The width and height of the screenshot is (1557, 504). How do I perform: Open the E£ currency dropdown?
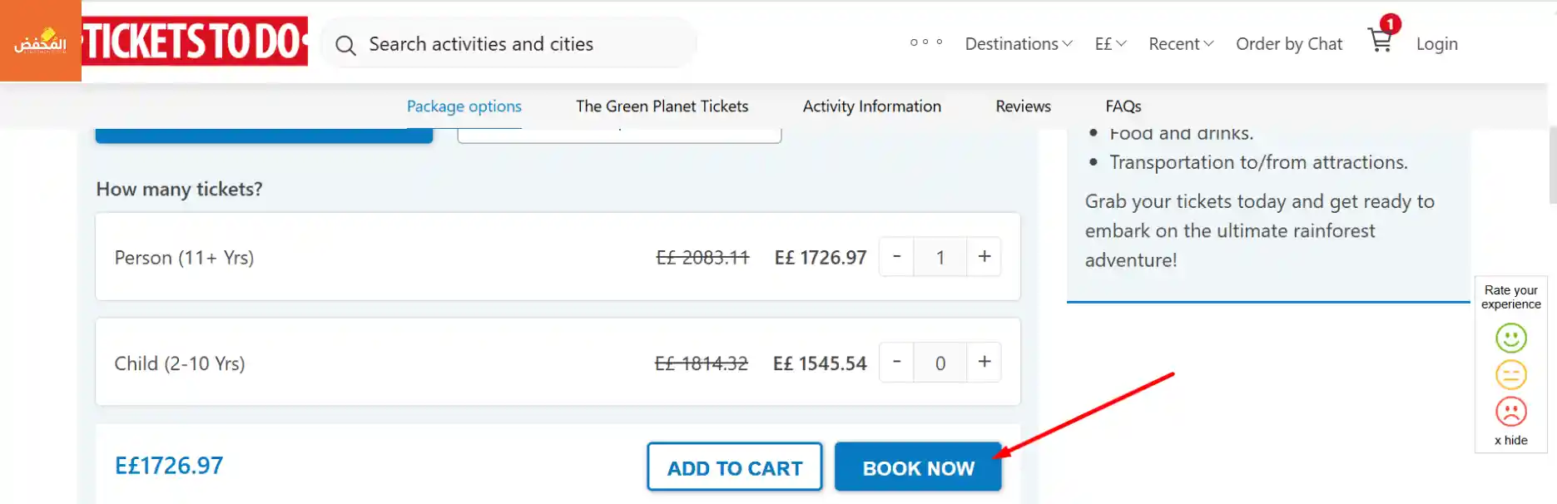click(x=1110, y=44)
